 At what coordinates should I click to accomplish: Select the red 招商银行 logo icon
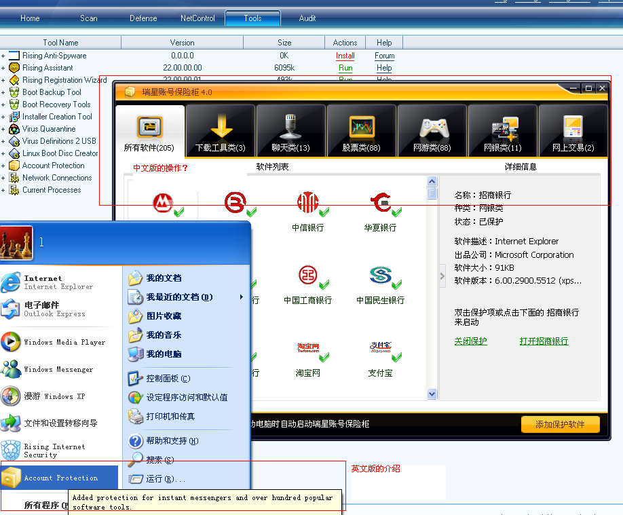click(x=163, y=203)
